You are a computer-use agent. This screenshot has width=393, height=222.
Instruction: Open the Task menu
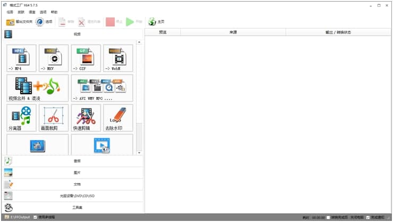point(10,12)
